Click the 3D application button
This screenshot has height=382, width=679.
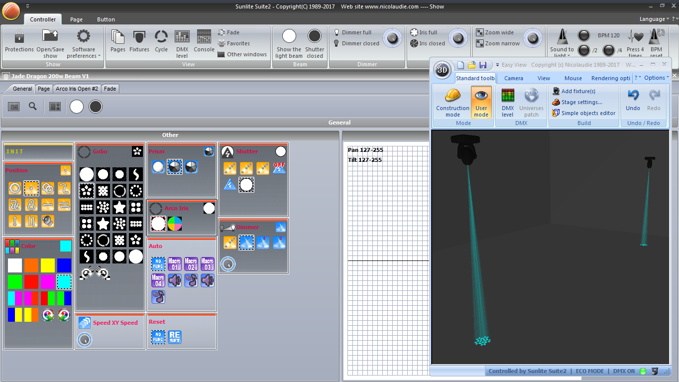(x=442, y=70)
